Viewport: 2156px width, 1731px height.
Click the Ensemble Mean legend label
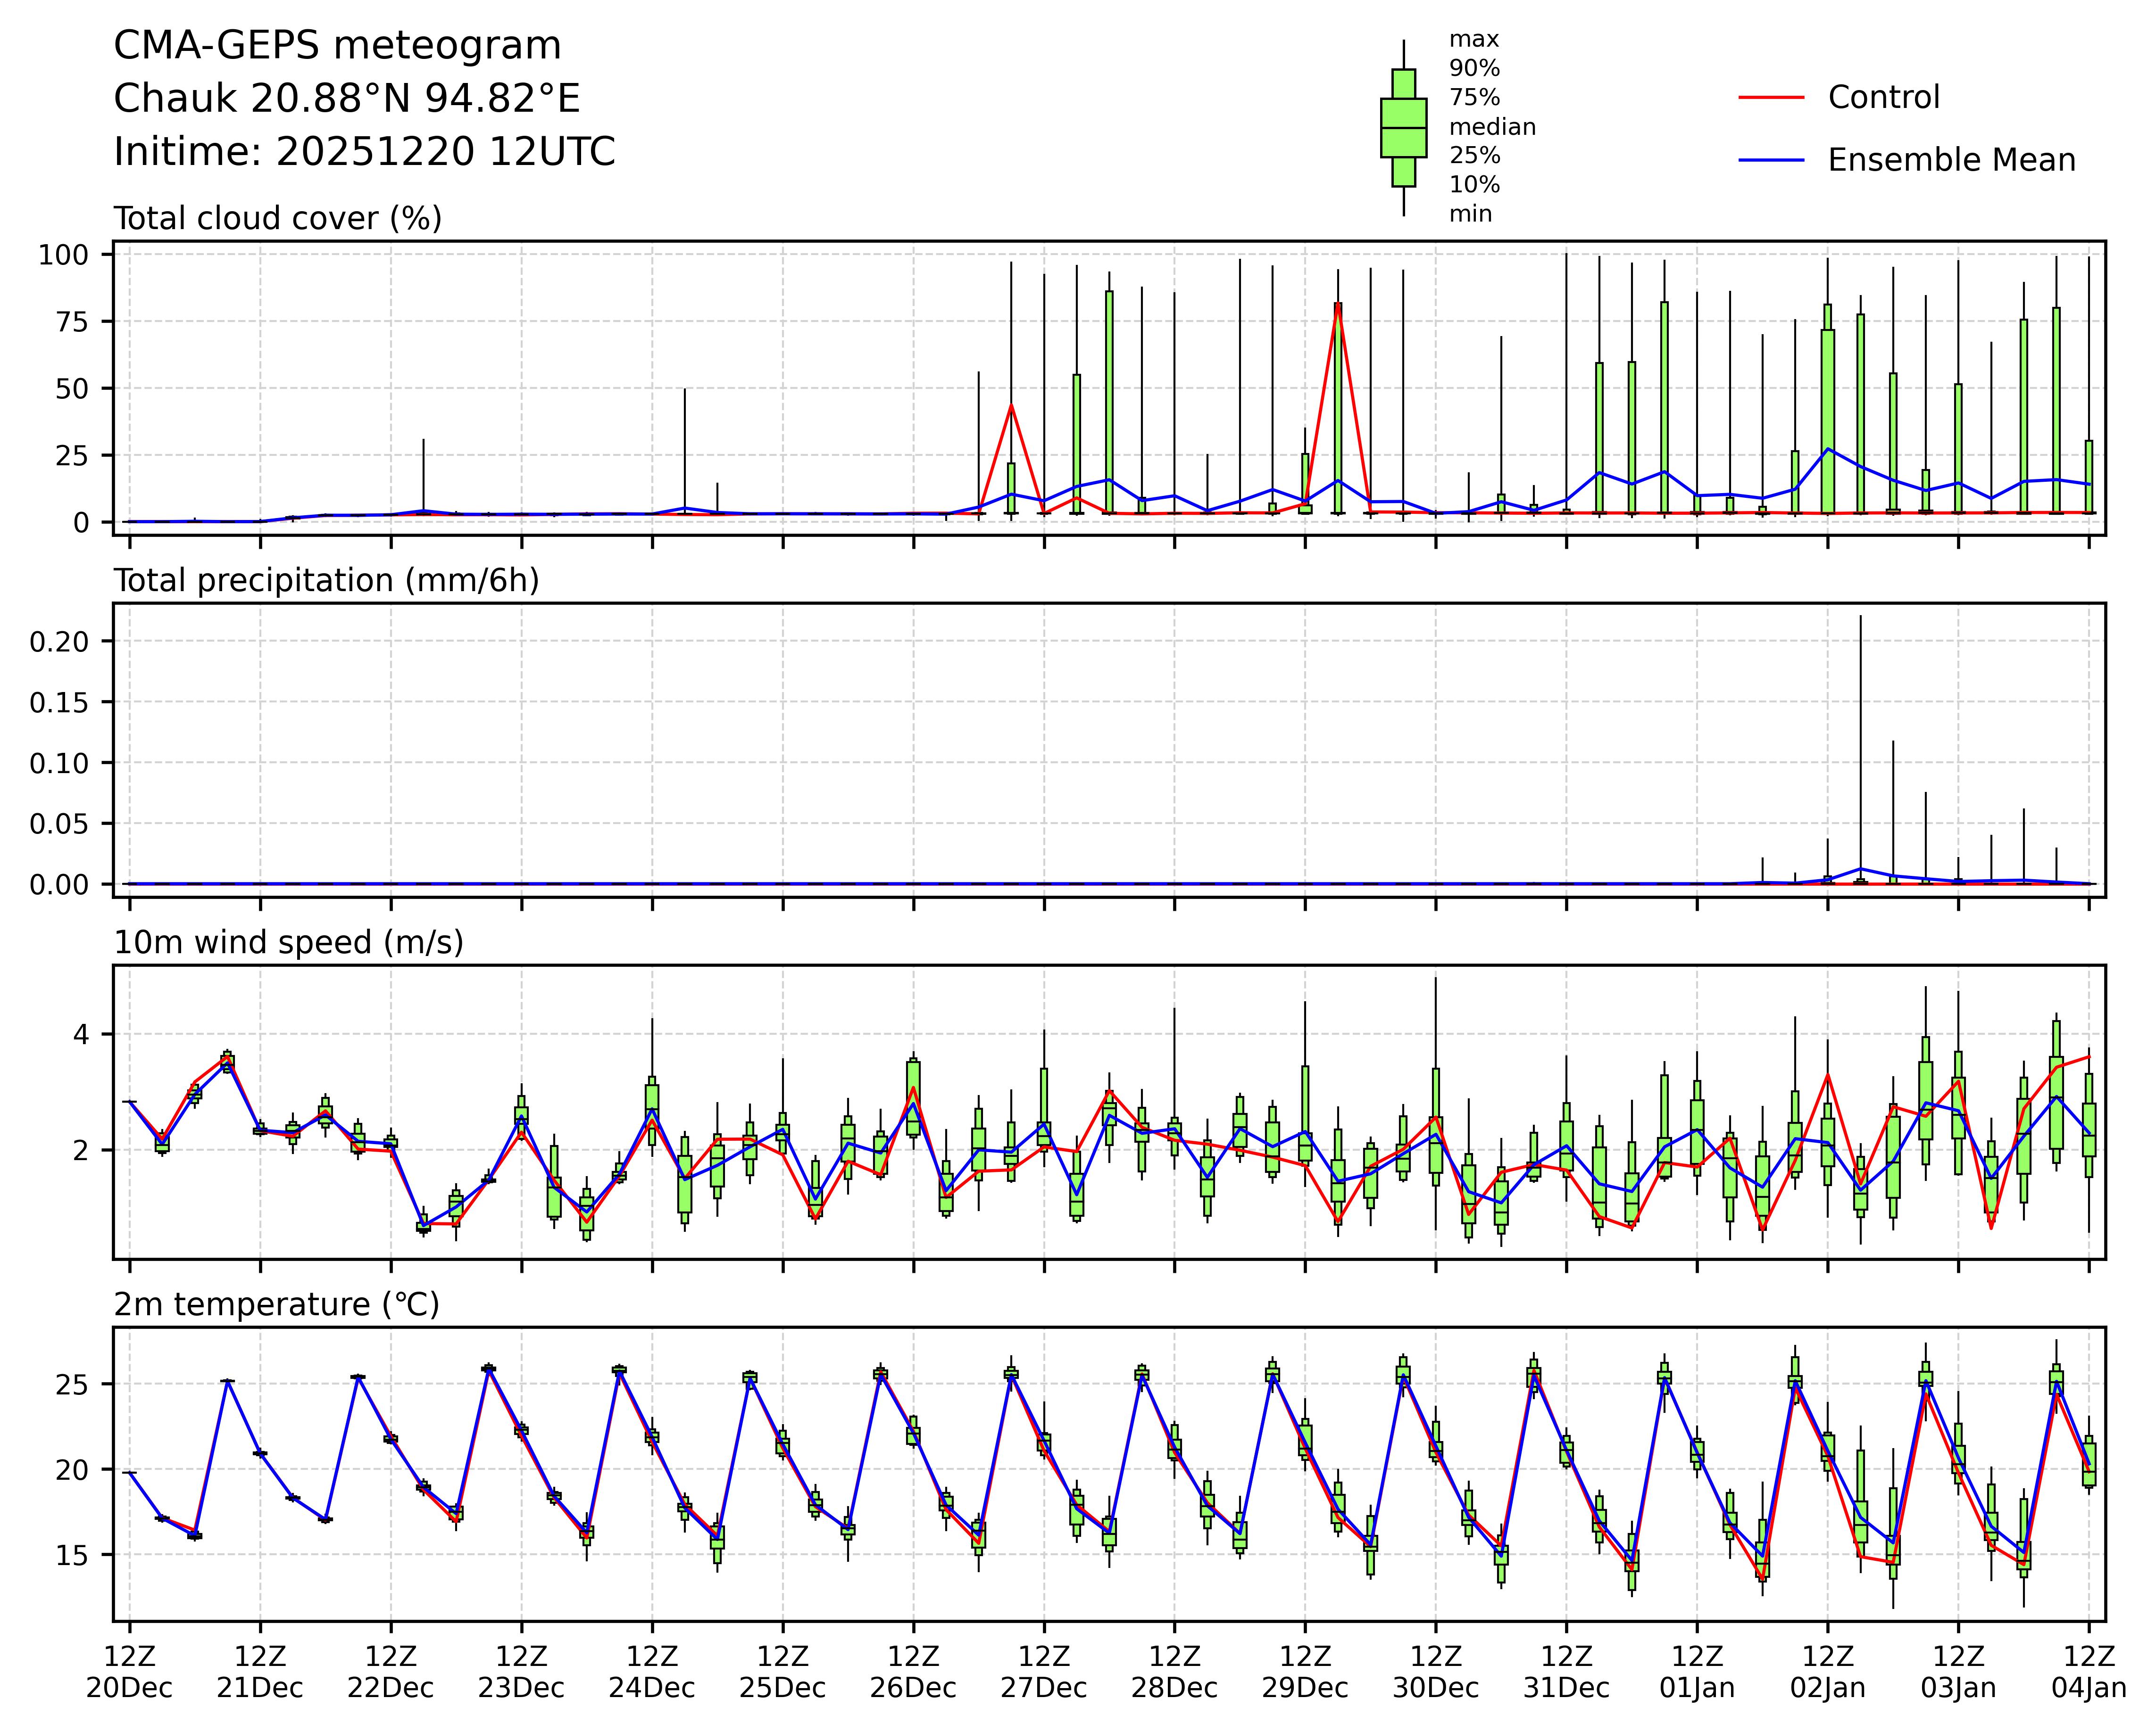[1951, 160]
